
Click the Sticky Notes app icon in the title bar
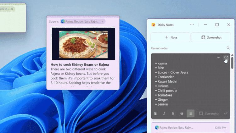(153, 25)
